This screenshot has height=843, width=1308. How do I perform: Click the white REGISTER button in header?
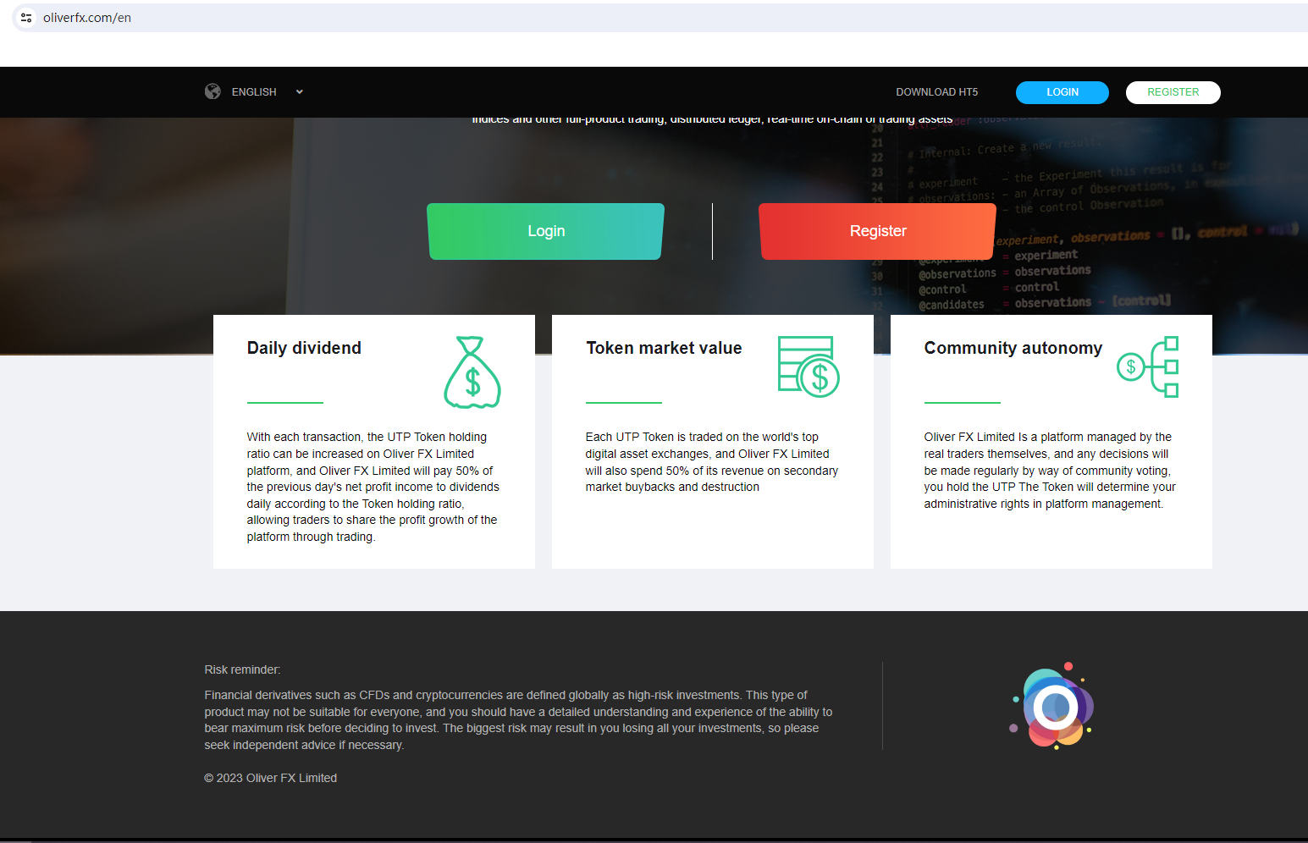click(x=1173, y=92)
